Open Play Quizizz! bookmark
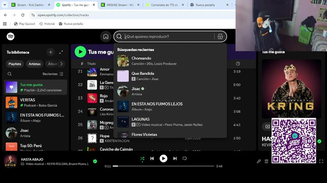 24,24
